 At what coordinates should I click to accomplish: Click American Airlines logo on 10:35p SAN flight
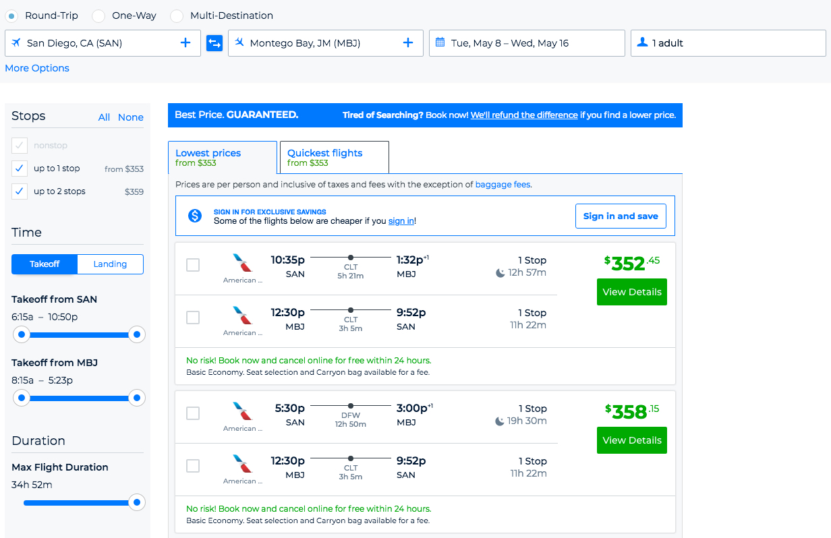(241, 262)
